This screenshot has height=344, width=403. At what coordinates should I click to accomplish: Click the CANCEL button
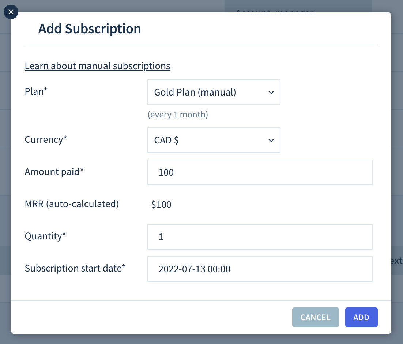315,317
